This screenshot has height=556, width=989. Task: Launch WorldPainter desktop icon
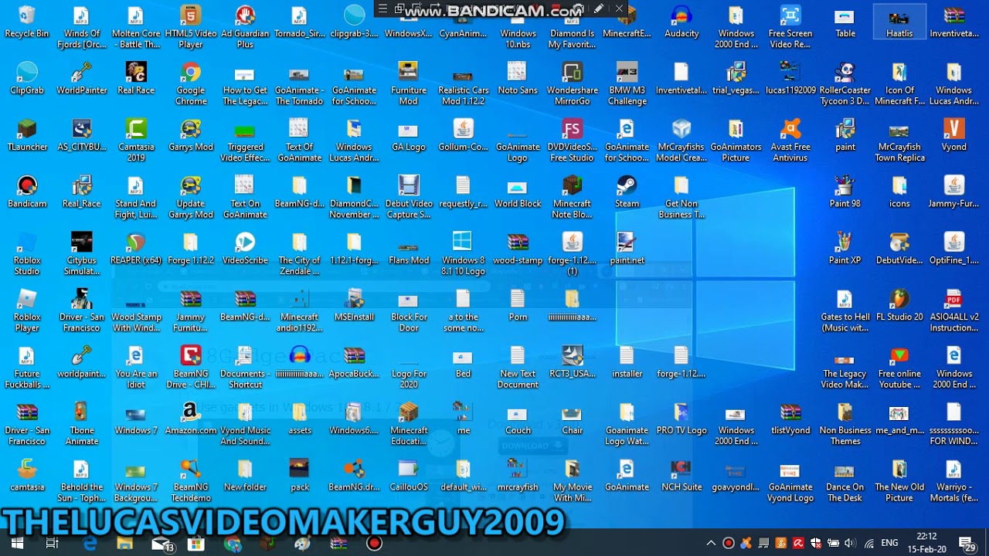[82, 79]
